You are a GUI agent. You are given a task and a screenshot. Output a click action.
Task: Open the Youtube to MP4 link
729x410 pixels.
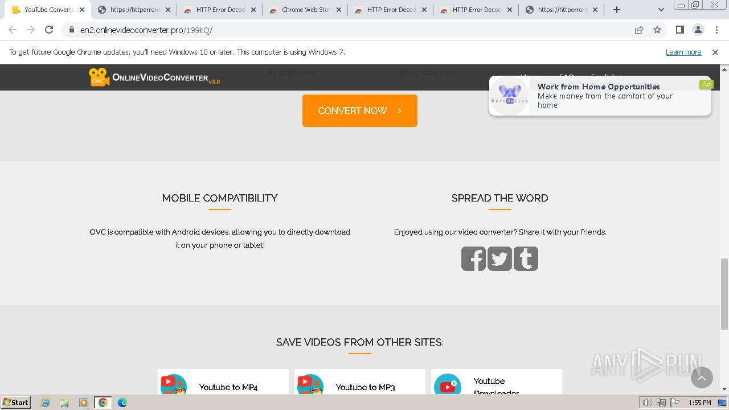tap(228, 387)
